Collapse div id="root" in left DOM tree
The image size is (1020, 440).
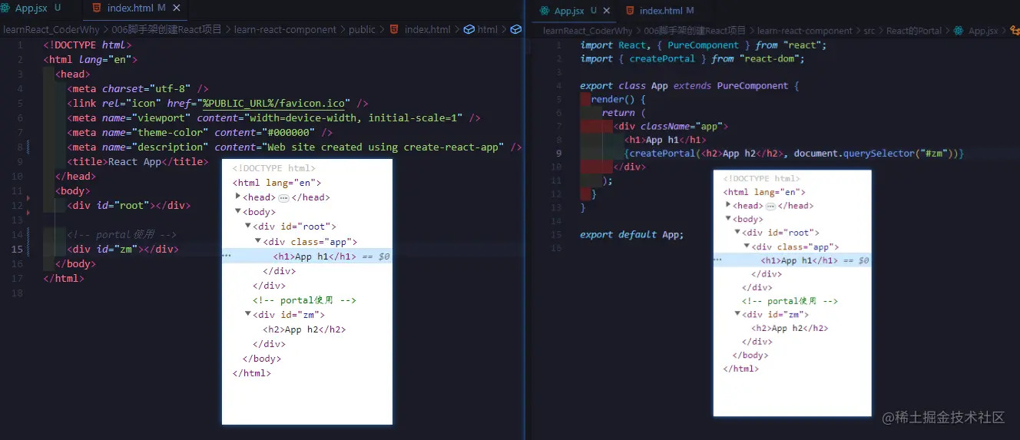248,226
